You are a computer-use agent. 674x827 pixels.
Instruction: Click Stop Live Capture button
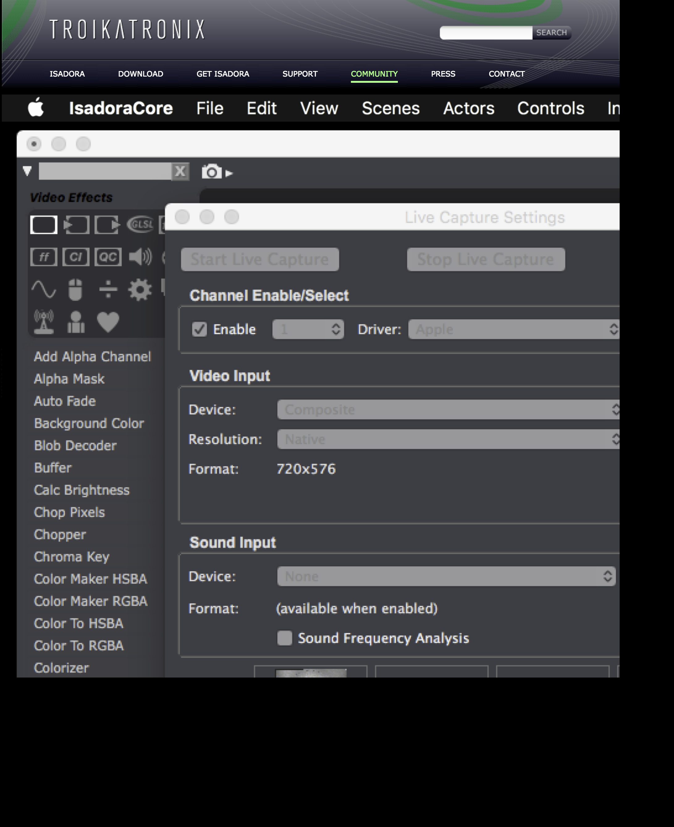pos(486,259)
